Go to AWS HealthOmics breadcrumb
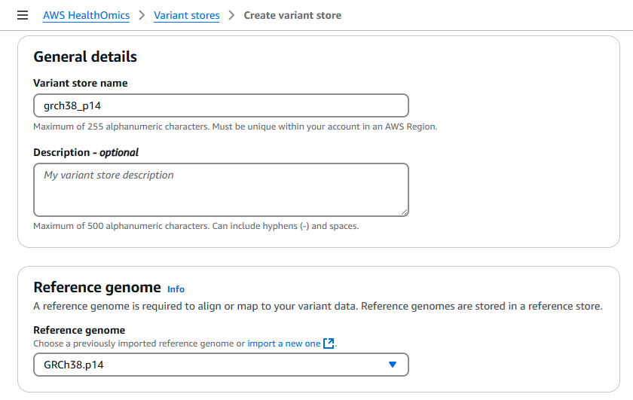This screenshot has height=400, width=633. pyautogui.click(x=87, y=15)
